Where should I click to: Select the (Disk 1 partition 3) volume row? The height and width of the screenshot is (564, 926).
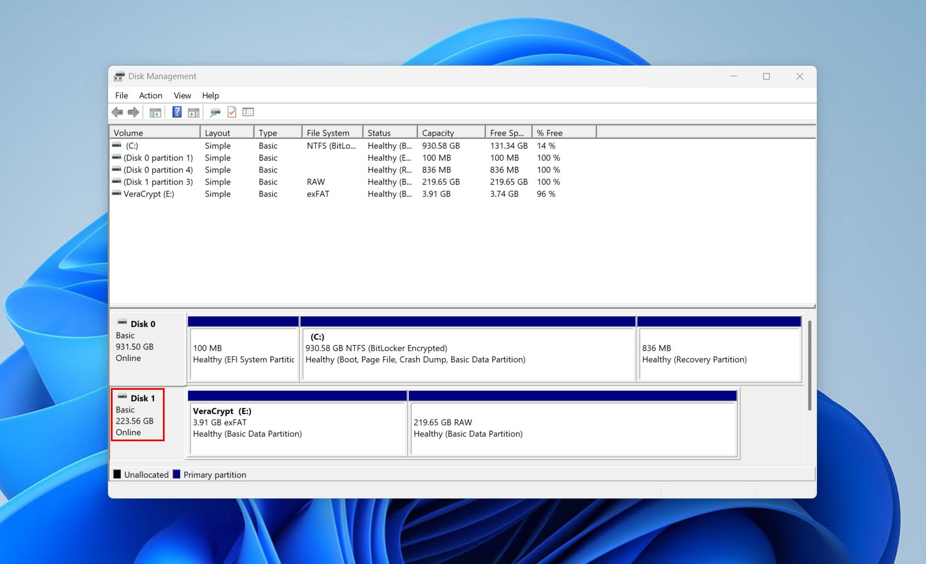click(158, 182)
